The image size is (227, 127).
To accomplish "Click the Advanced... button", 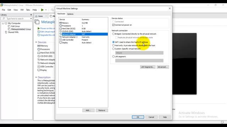I will tap(162, 67).
